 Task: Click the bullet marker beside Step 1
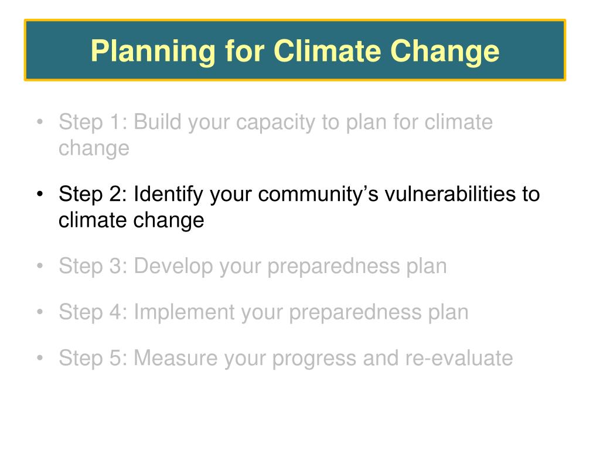point(40,122)
